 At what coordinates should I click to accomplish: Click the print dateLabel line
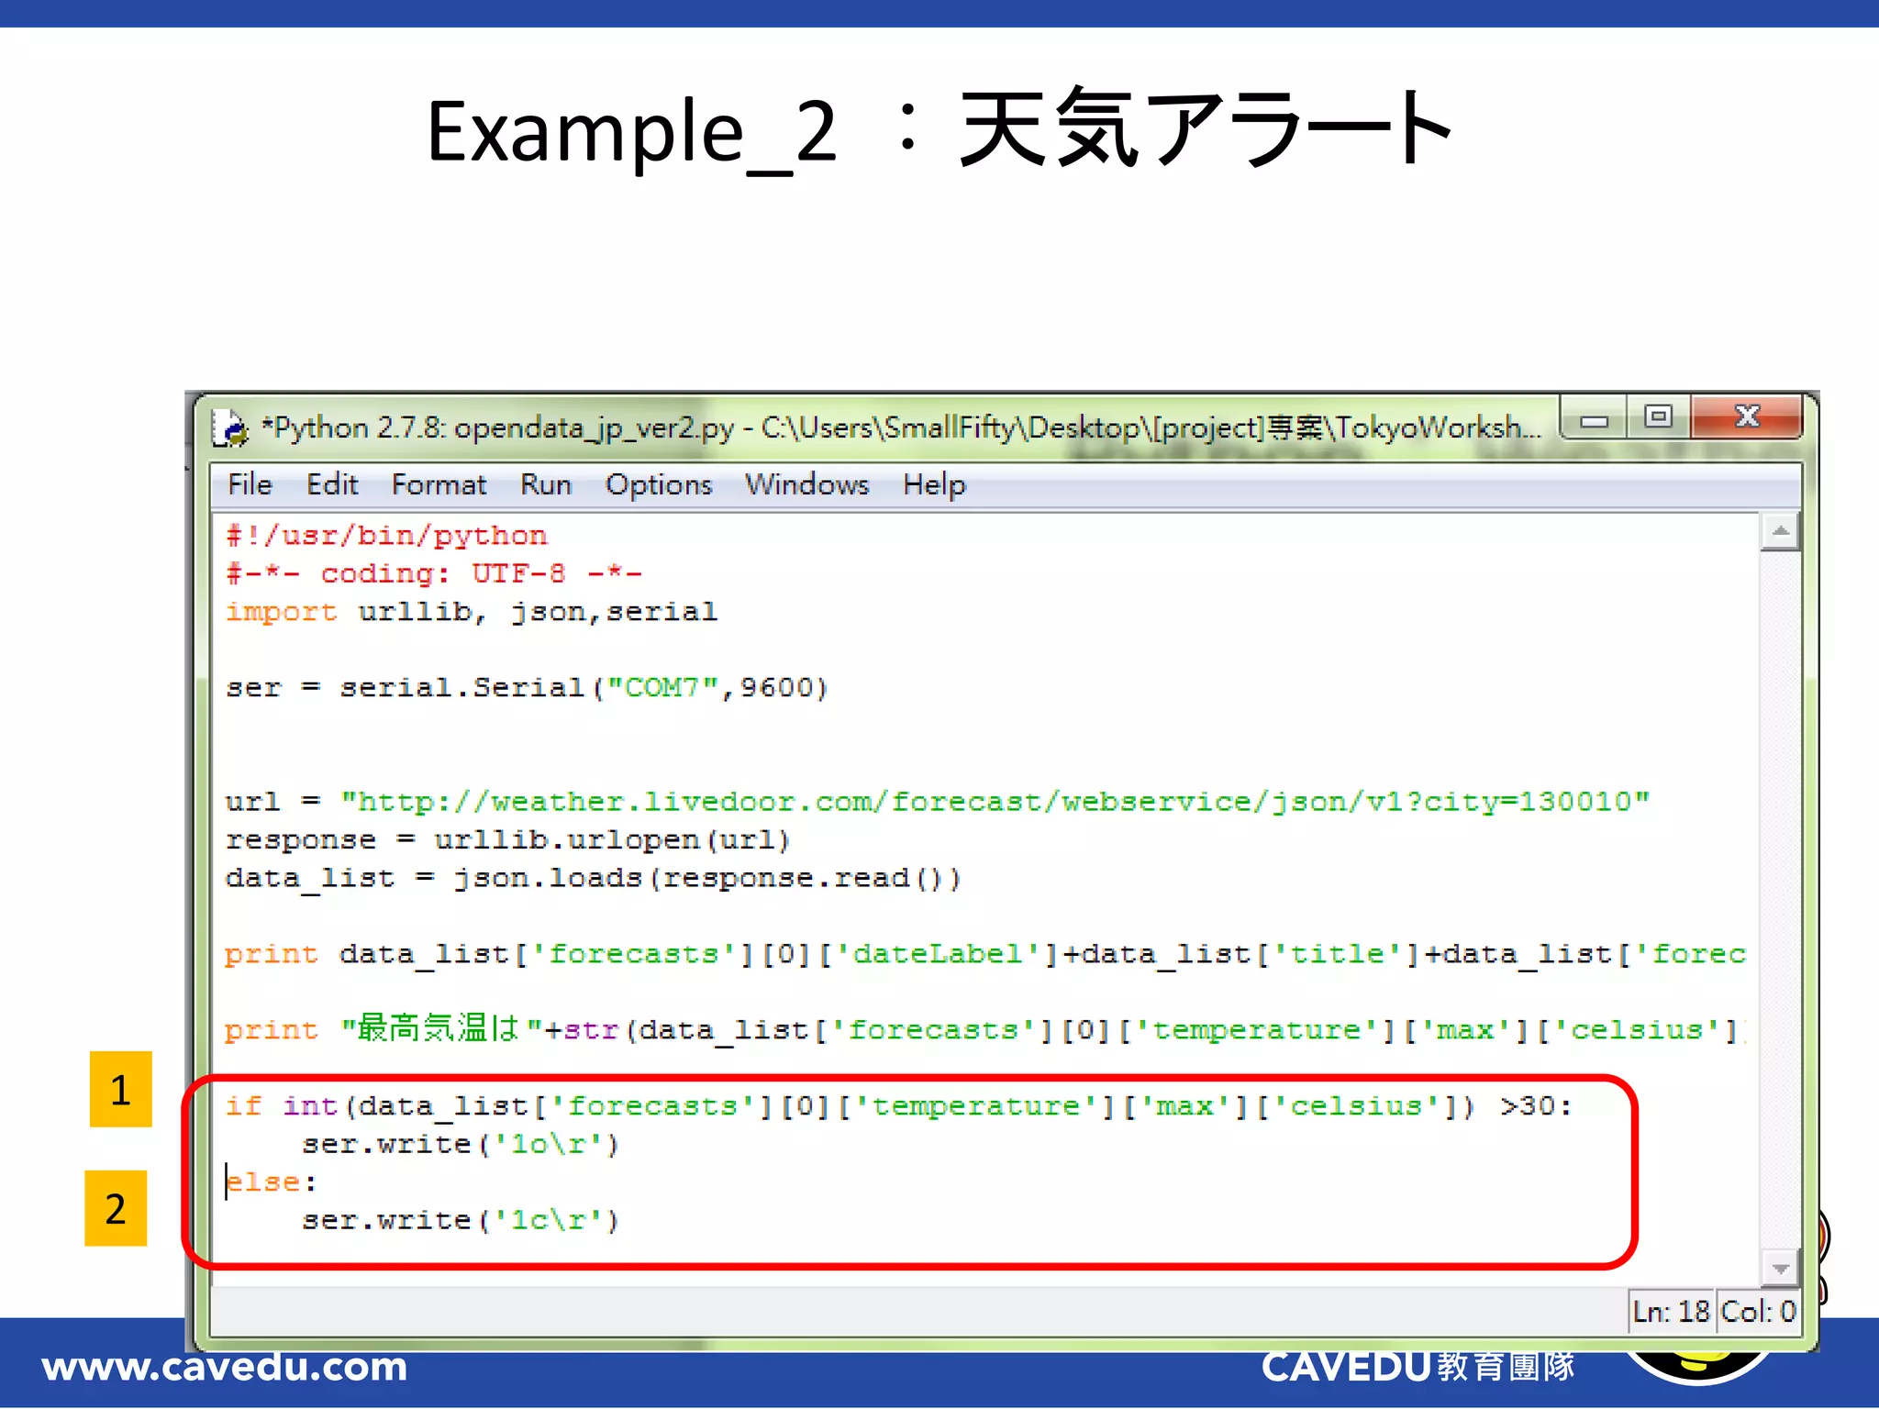[985, 955]
